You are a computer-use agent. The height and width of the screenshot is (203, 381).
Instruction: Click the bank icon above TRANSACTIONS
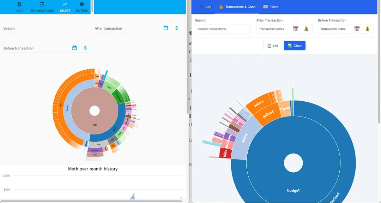click(x=42, y=4)
